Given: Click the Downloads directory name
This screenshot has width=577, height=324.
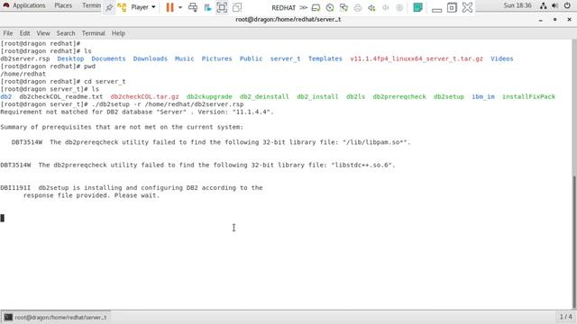Looking at the screenshot, I should (x=151, y=58).
